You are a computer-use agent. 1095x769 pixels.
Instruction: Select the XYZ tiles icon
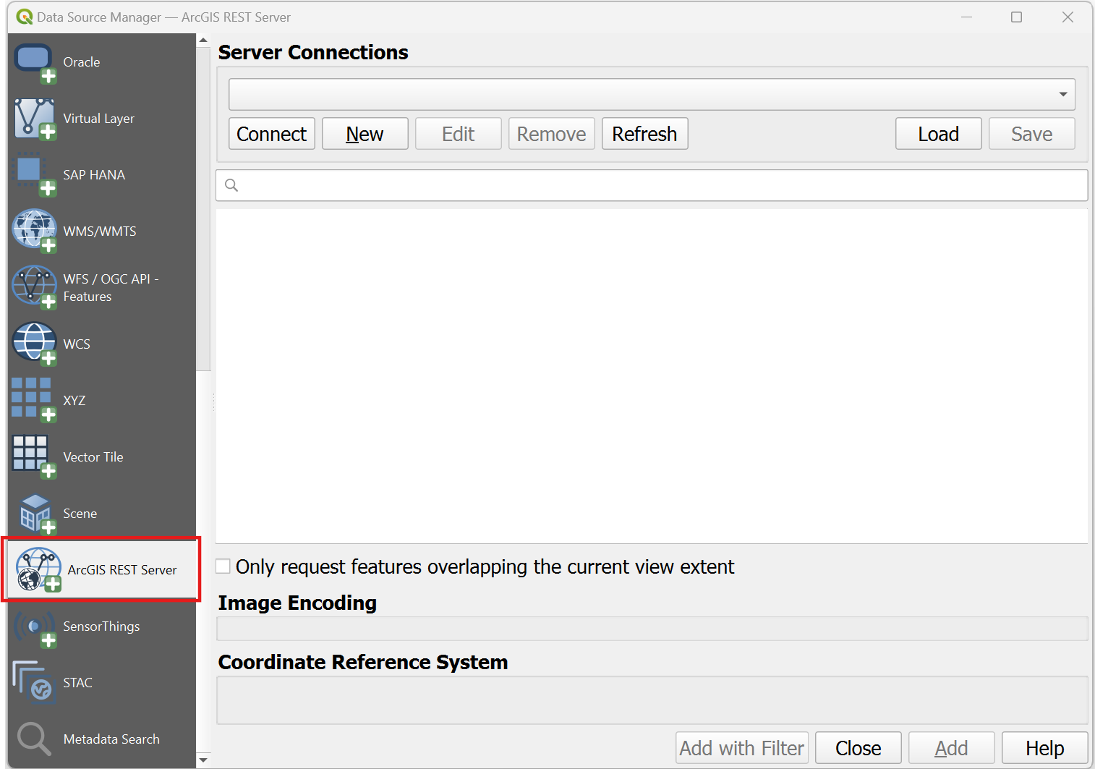(x=34, y=400)
